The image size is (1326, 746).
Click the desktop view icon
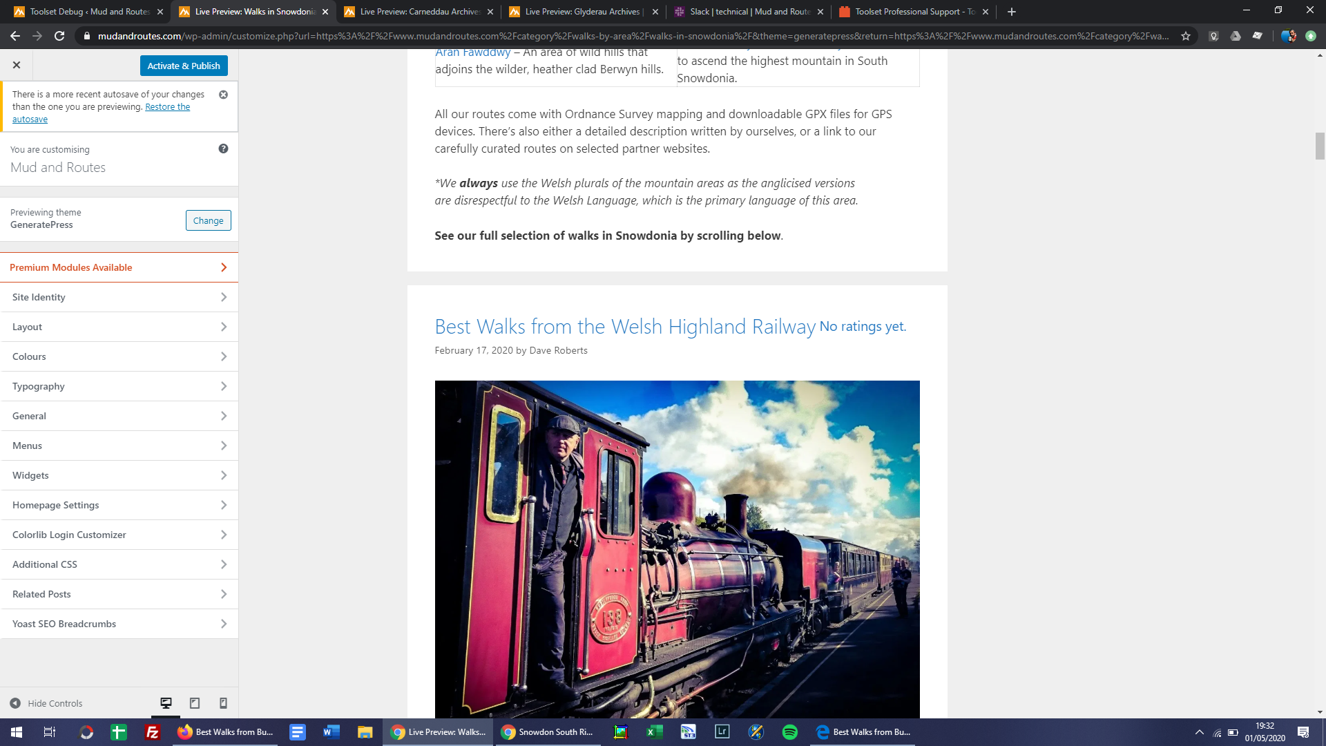pos(166,702)
